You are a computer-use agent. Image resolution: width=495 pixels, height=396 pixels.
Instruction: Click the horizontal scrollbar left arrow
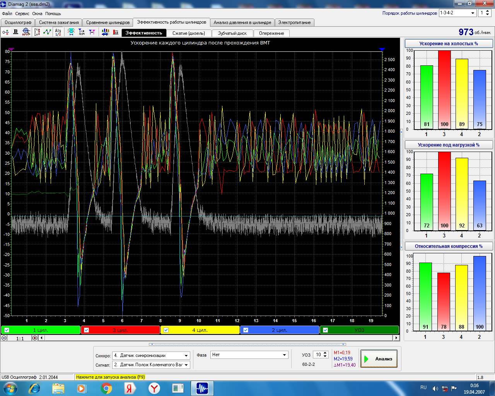pos(41,338)
